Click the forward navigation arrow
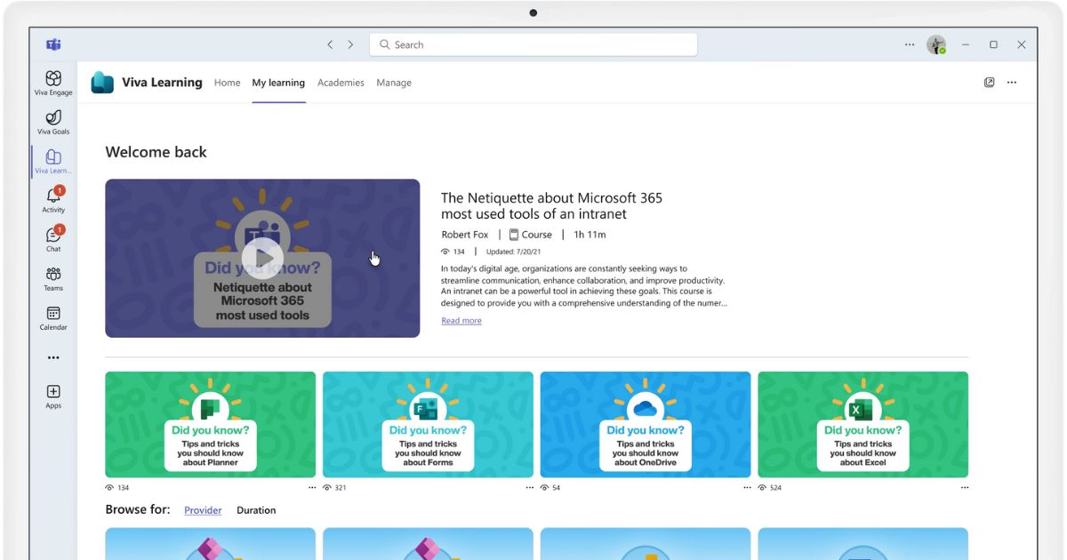The width and height of the screenshot is (1067, 560). [350, 44]
